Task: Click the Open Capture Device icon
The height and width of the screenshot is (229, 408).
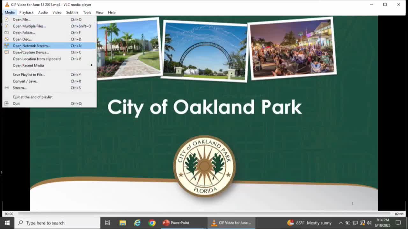Action: (6, 52)
